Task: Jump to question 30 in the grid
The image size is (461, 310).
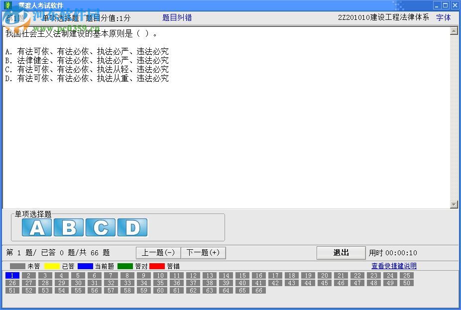Action: [78, 283]
